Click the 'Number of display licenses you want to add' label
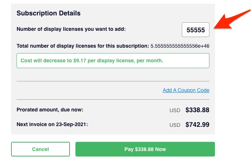The image size is (251, 162). 71,28
